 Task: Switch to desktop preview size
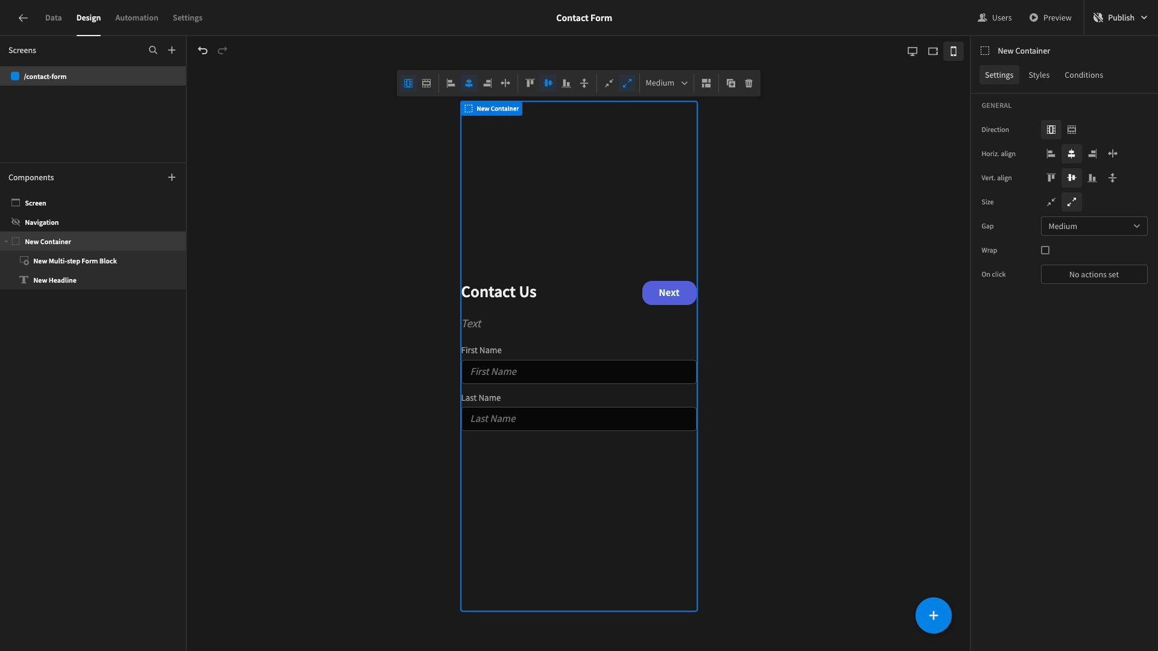(x=913, y=51)
